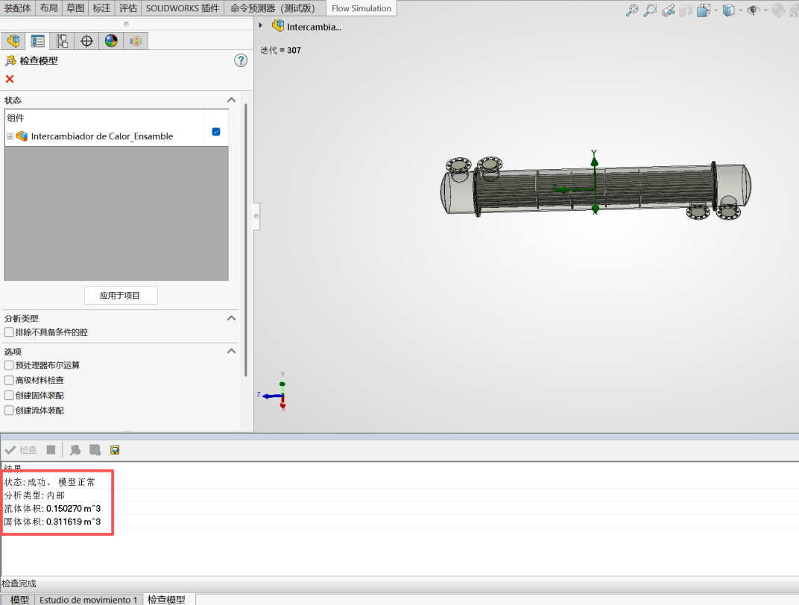Expand the flyout tree arrow beside Intercambia...
Image resolution: width=799 pixels, height=605 pixels.
261,25
